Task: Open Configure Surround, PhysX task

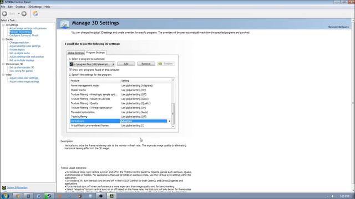Action: pos(24,35)
